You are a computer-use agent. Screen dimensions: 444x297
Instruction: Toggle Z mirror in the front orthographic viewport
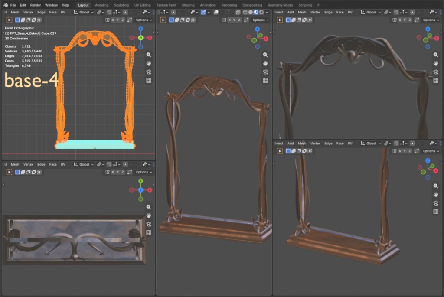click(123, 20)
